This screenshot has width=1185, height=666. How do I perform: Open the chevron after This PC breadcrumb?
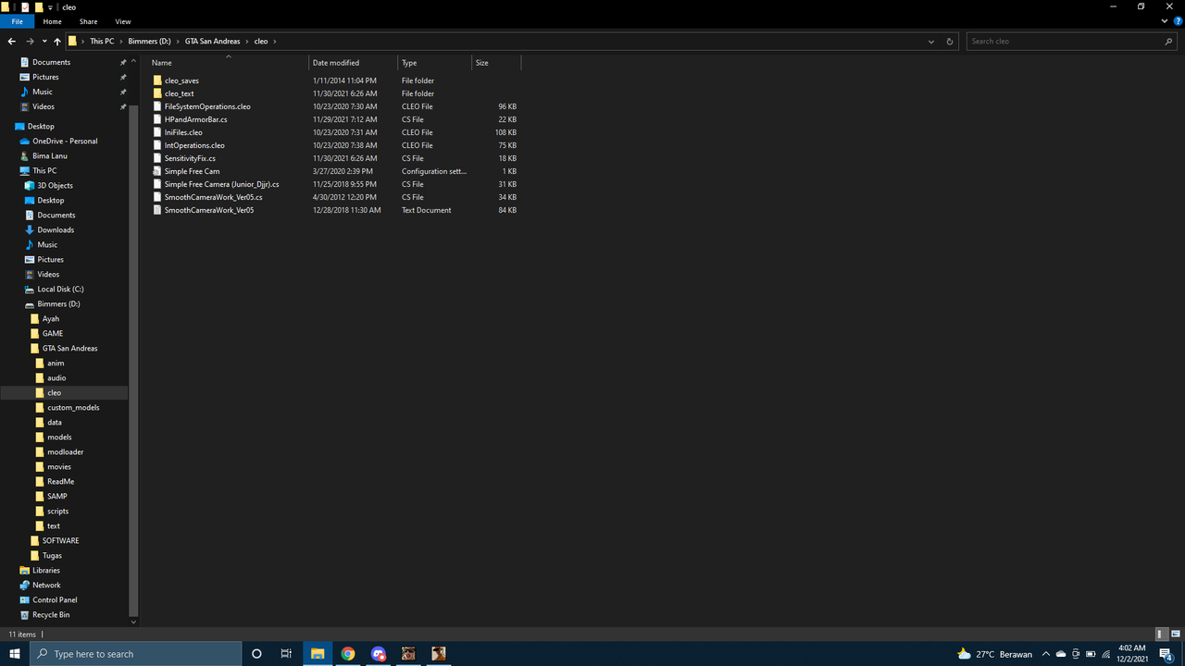pyautogui.click(x=121, y=41)
